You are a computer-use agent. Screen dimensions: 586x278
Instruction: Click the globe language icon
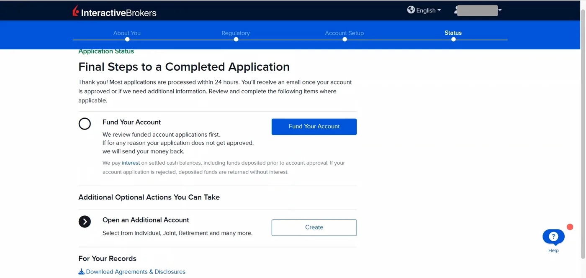(411, 10)
